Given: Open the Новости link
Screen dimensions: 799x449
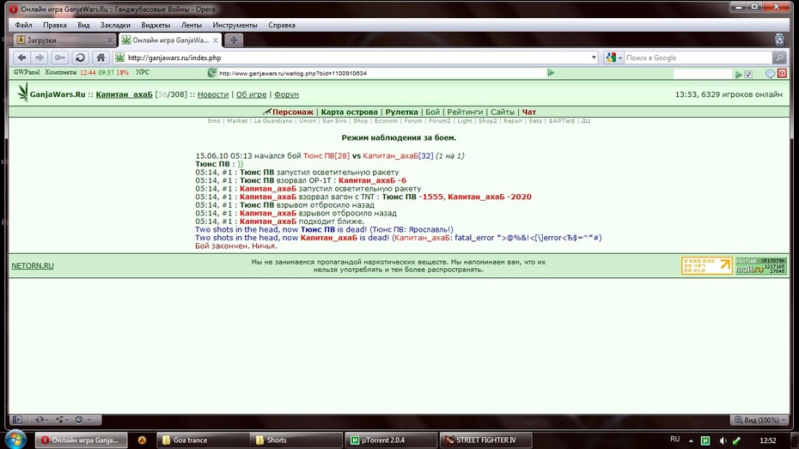Looking at the screenshot, I should point(213,94).
